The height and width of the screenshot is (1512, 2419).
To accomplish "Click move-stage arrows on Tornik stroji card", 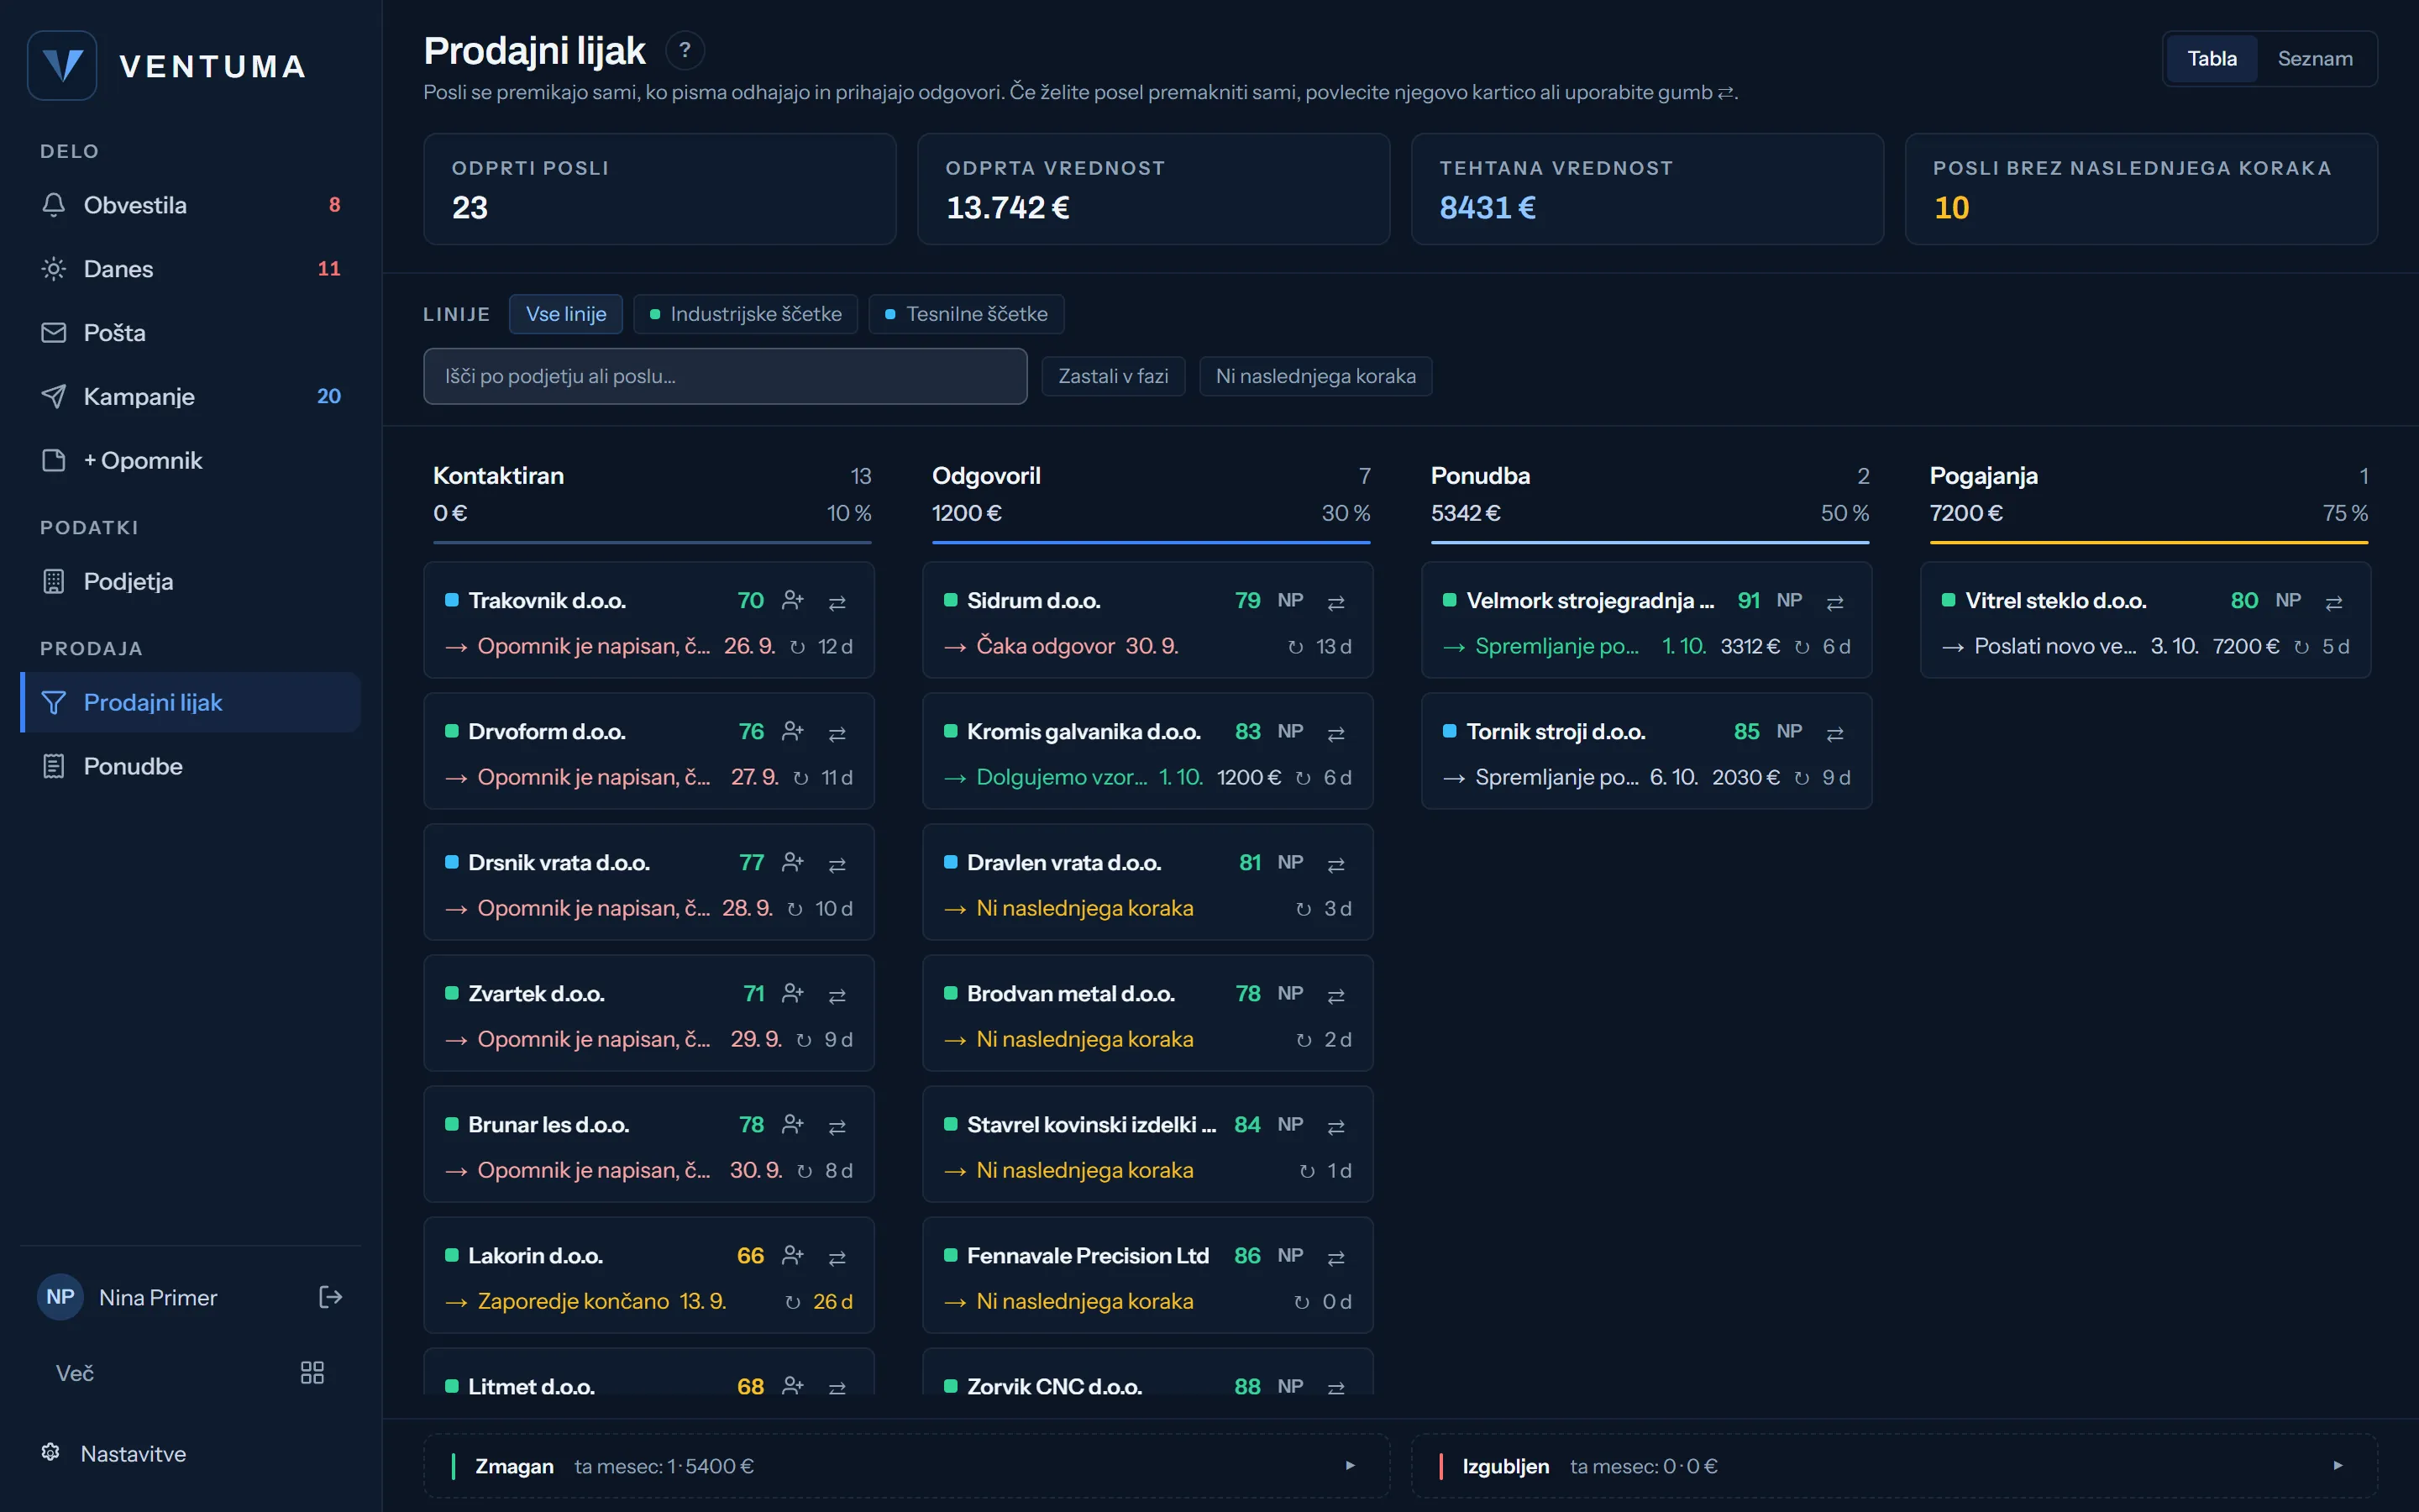I will tap(1835, 733).
